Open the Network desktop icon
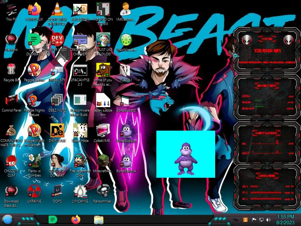Viewport: 301px width, 226px height. pos(11,43)
